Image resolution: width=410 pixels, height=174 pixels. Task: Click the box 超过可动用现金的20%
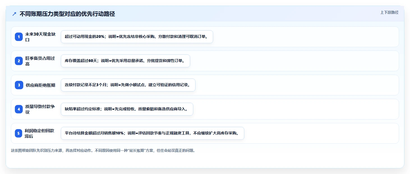pos(137,37)
